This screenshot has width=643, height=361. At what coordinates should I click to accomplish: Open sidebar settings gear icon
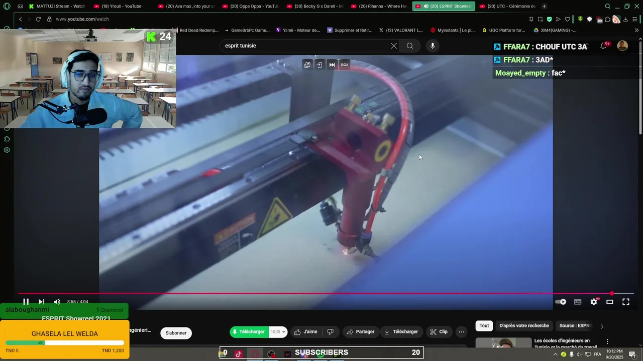[x=7, y=150]
